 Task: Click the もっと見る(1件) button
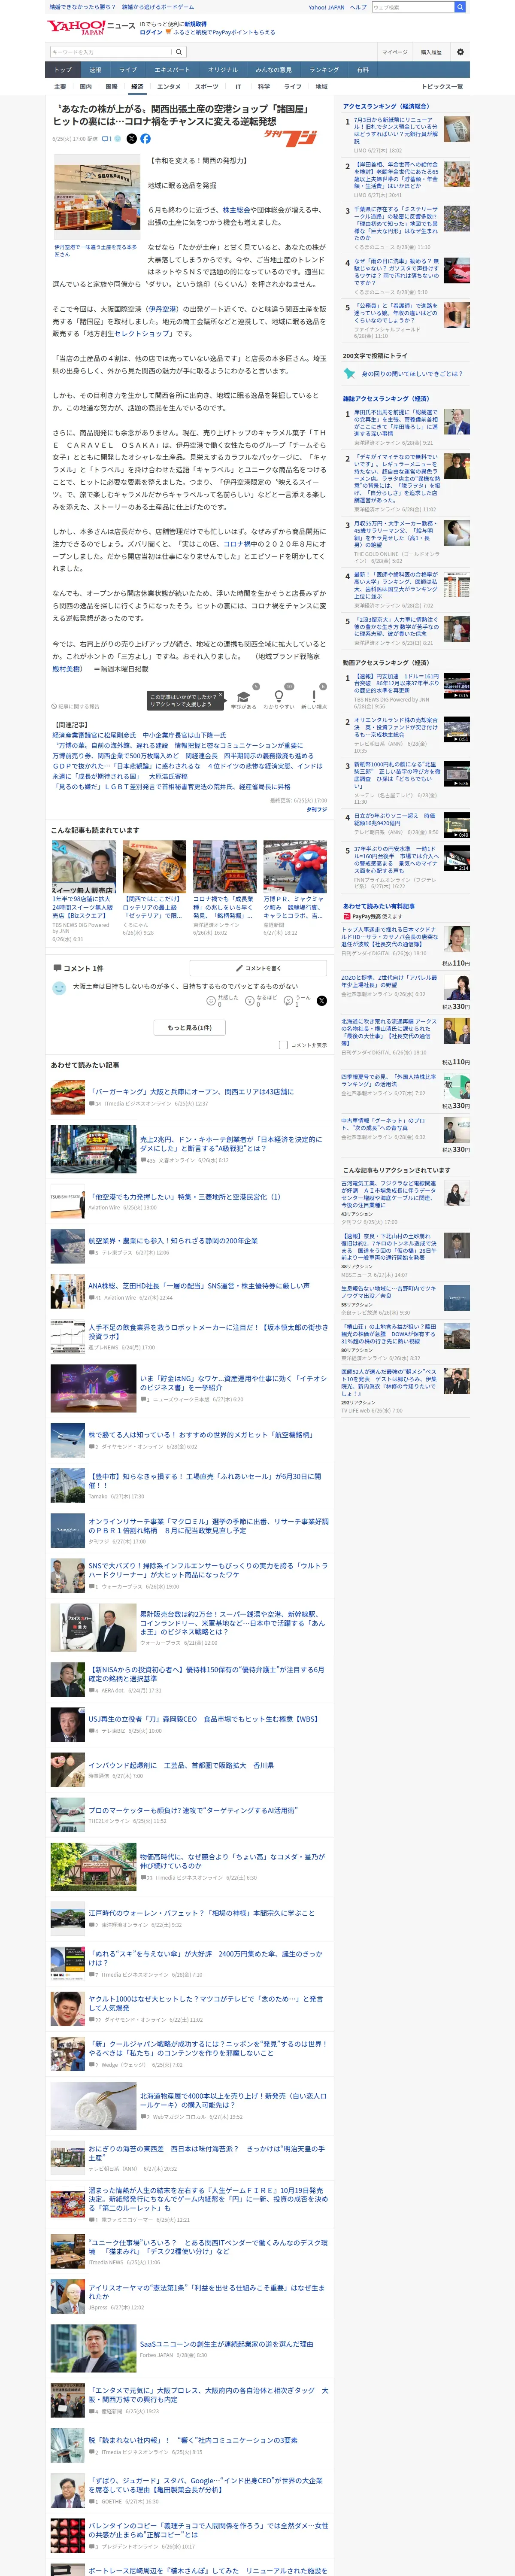(190, 1027)
